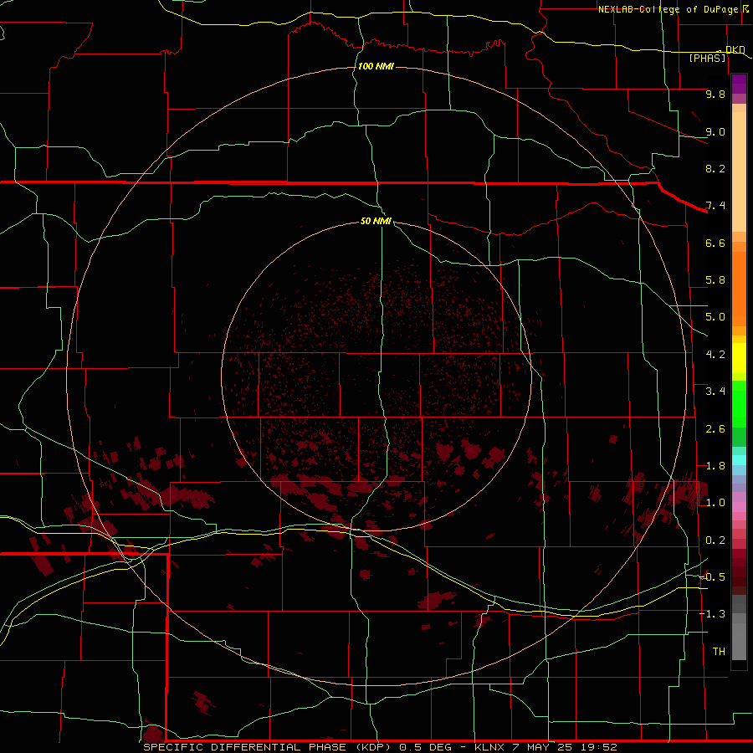Screen dimensions: 753x753
Task: Click the 9.8 value on the color scale
Action: tap(715, 94)
